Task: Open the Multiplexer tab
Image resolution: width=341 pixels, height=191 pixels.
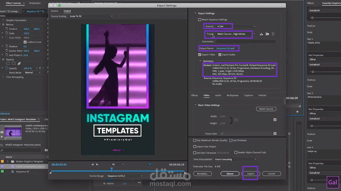Action: tap(232, 95)
